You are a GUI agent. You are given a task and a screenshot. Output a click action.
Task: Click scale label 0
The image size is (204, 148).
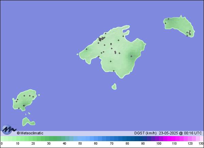point(2,144)
